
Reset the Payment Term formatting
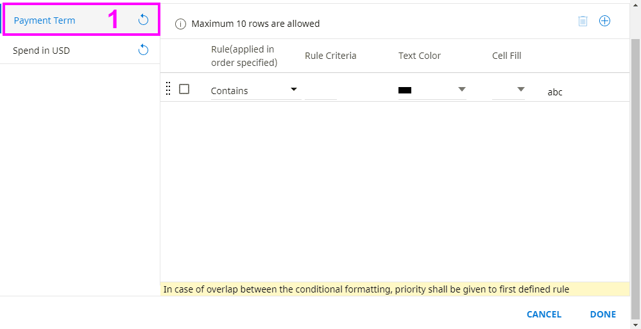(x=144, y=20)
